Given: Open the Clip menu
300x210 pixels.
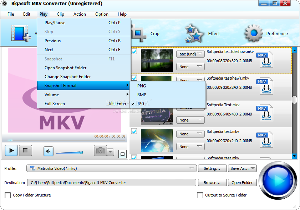Looking at the screenshot, I should coord(60,14).
